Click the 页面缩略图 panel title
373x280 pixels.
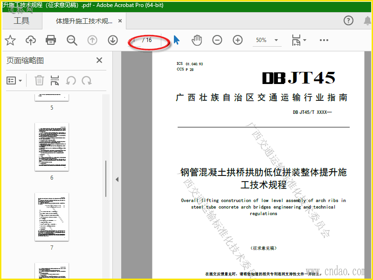point(25,61)
